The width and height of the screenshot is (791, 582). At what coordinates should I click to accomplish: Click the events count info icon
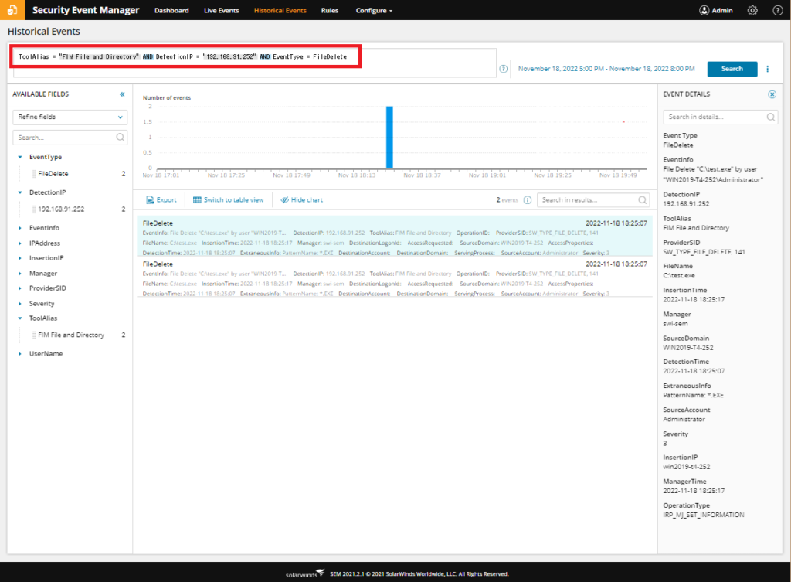(527, 200)
